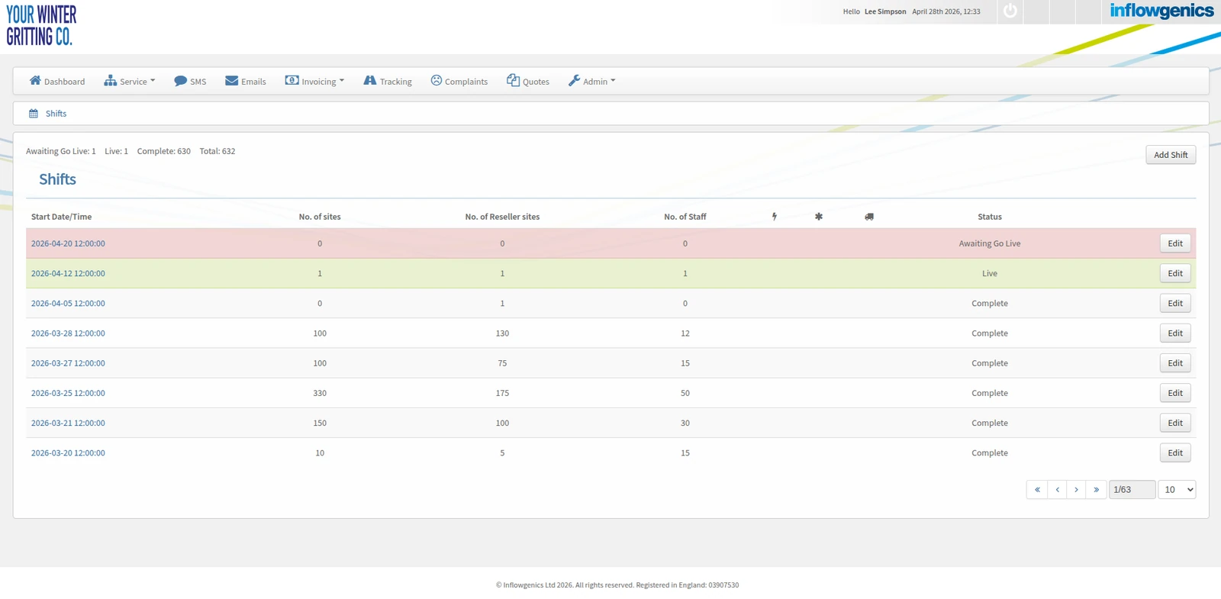Click No. of Staff column header
1221x599 pixels.
click(685, 217)
